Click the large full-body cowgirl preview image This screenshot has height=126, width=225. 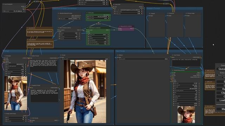(85, 91)
